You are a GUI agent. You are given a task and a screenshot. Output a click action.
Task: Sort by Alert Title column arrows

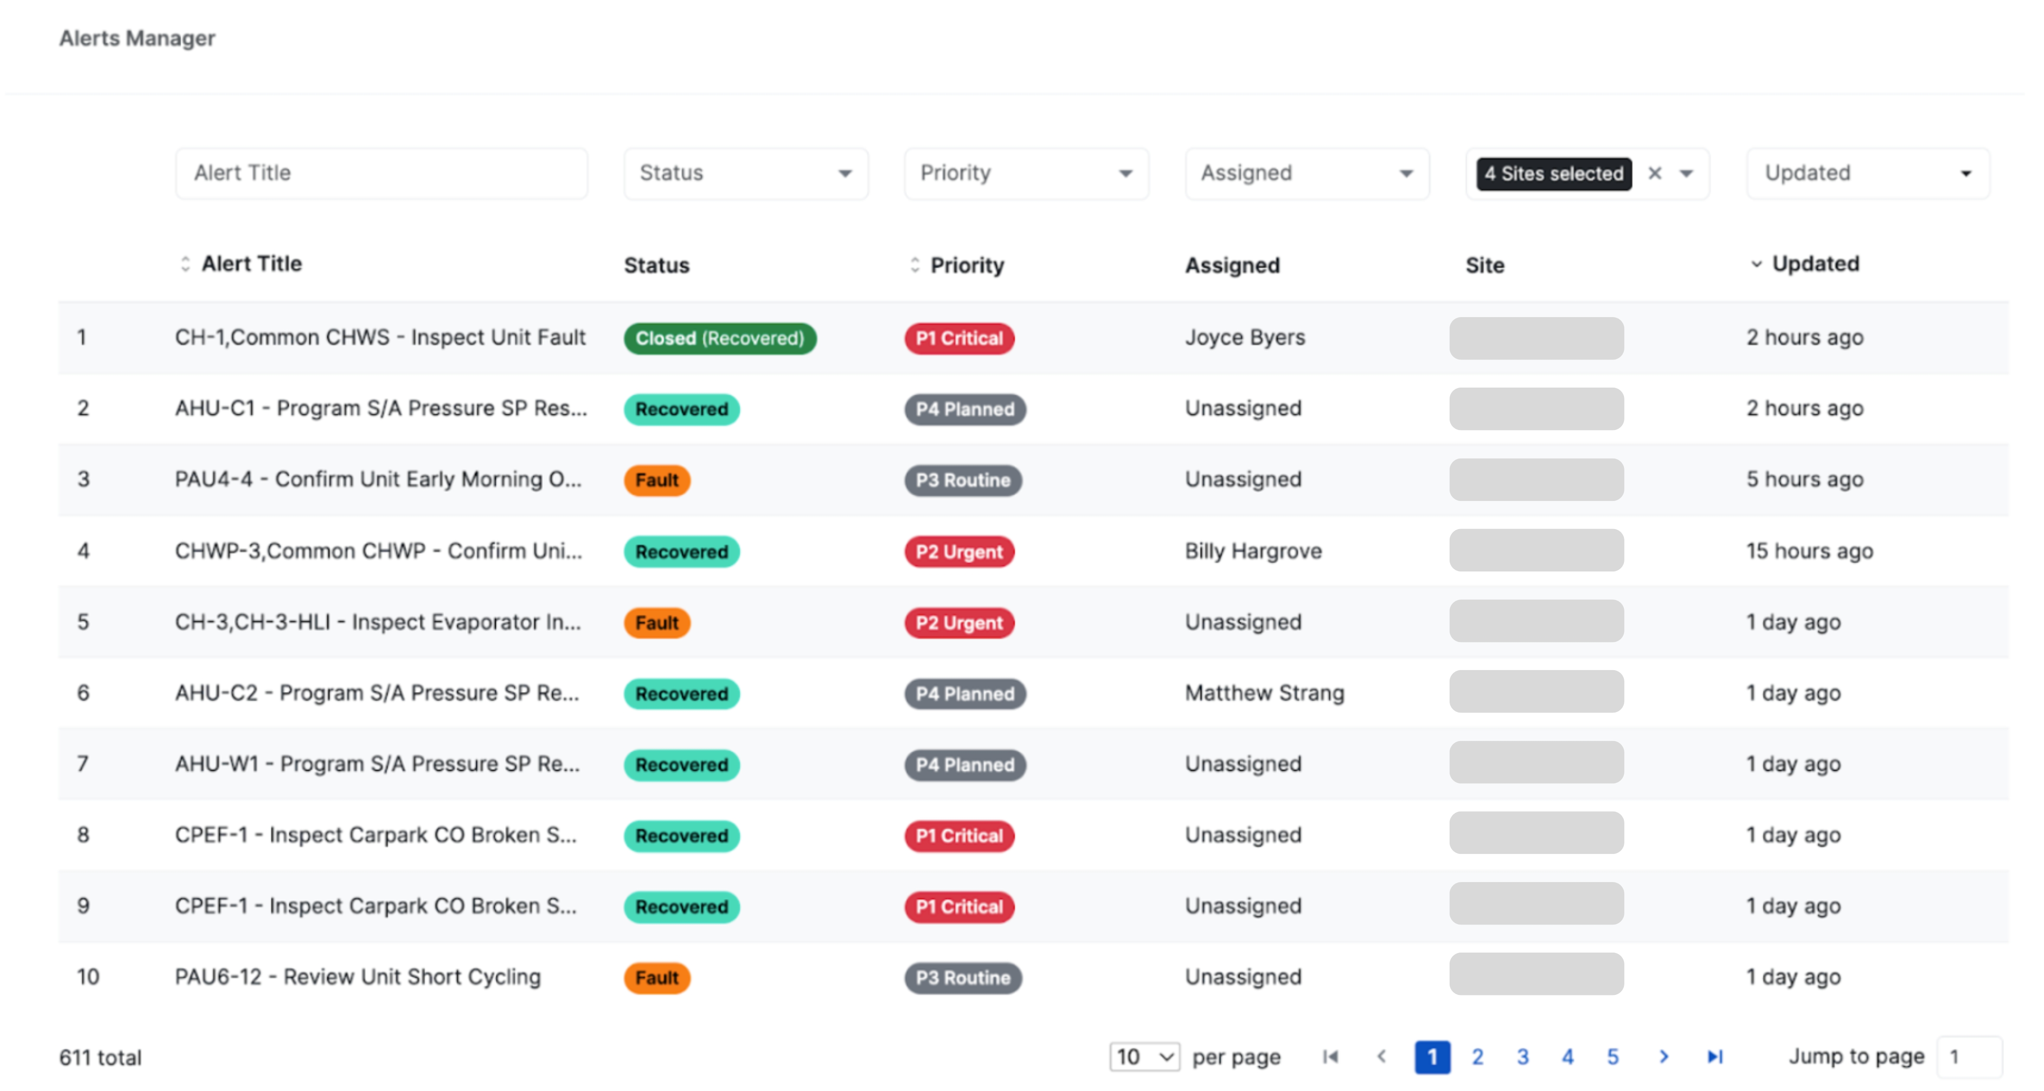(x=185, y=263)
